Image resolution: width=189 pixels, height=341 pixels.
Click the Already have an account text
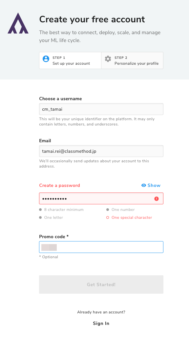click(101, 312)
